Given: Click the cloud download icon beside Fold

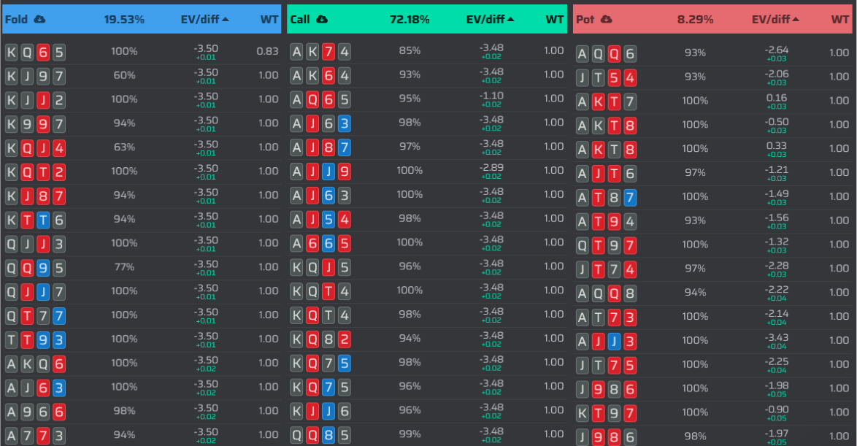Looking at the screenshot, I should coord(39,20).
